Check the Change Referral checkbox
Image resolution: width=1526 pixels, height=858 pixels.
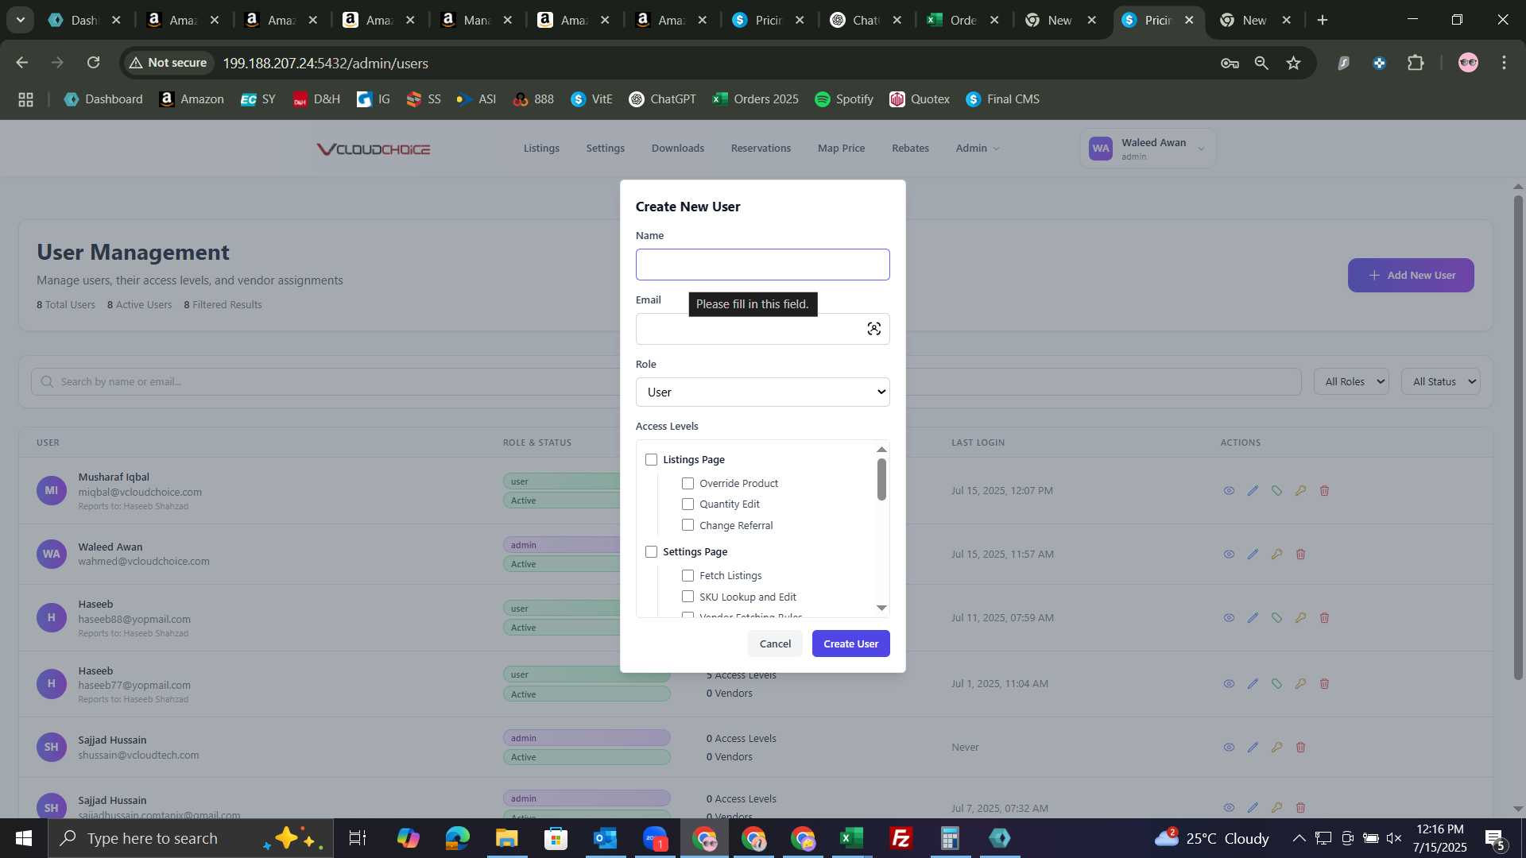click(x=688, y=525)
